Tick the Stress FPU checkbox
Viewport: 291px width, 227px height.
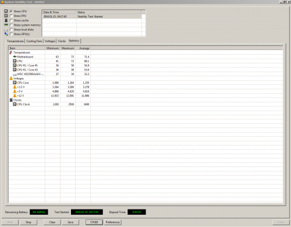click(11, 16)
